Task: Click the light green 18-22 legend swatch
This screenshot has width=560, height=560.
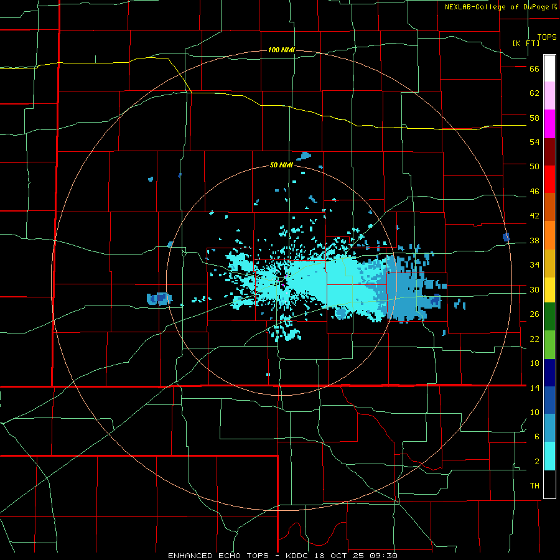Action: point(549,345)
